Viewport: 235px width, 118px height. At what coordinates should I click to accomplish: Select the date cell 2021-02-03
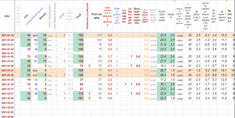(7, 103)
